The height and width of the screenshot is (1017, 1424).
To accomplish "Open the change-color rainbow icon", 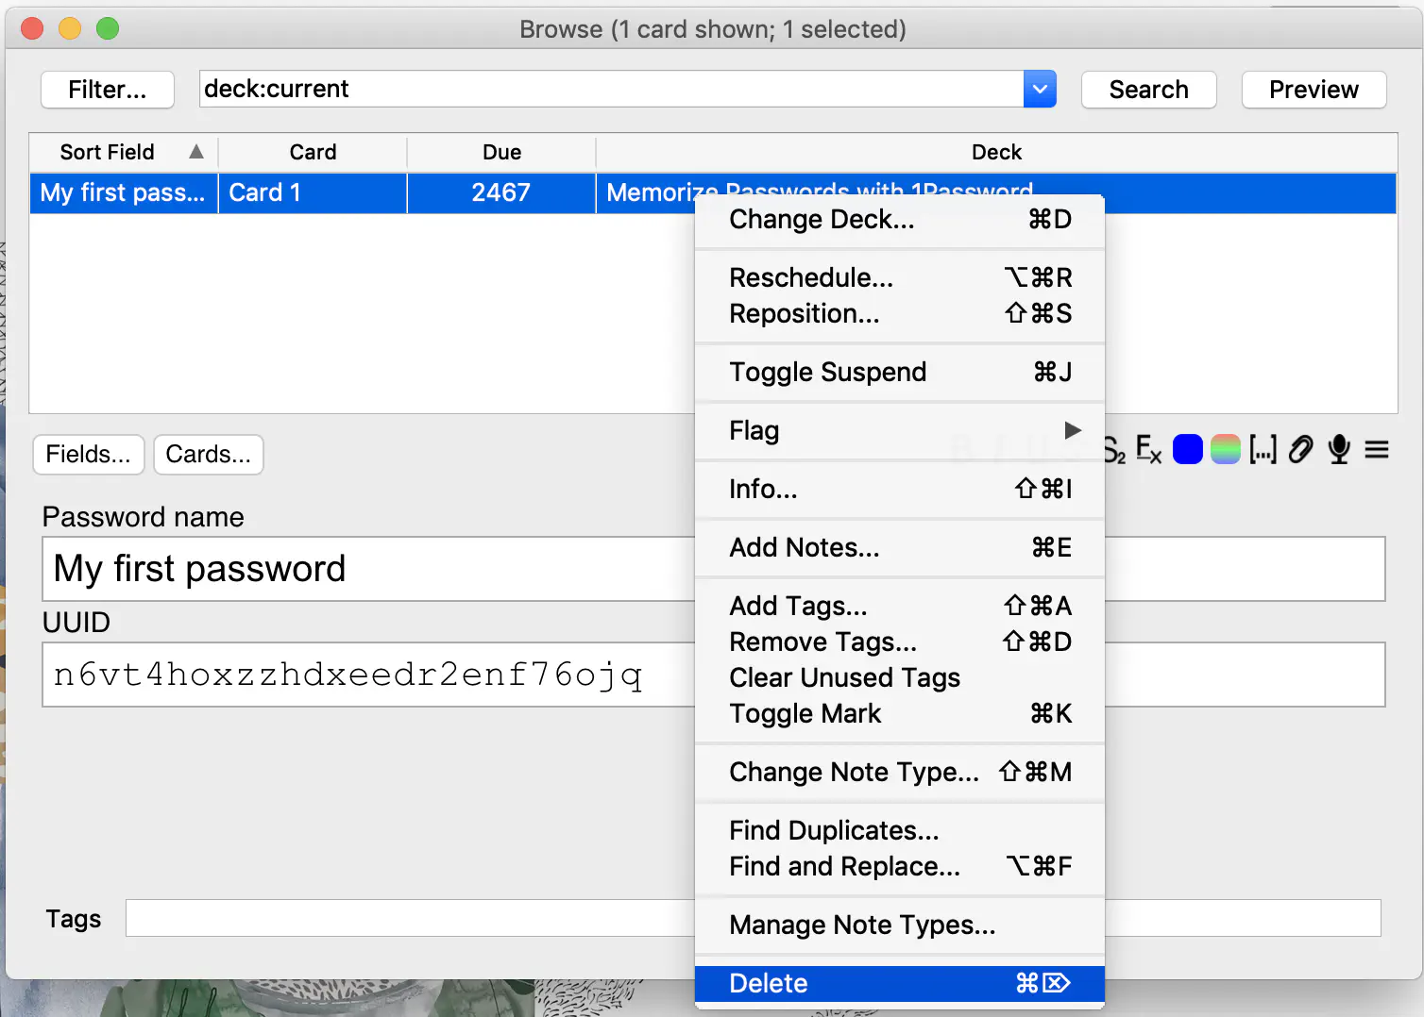I will pos(1225,449).
